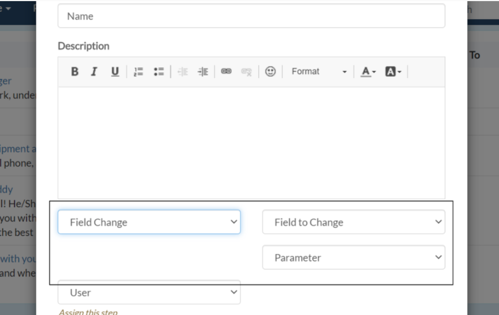Viewport: 499px width, 315px height.
Task: Insert a numbered list
Action: click(x=139, y=72)
